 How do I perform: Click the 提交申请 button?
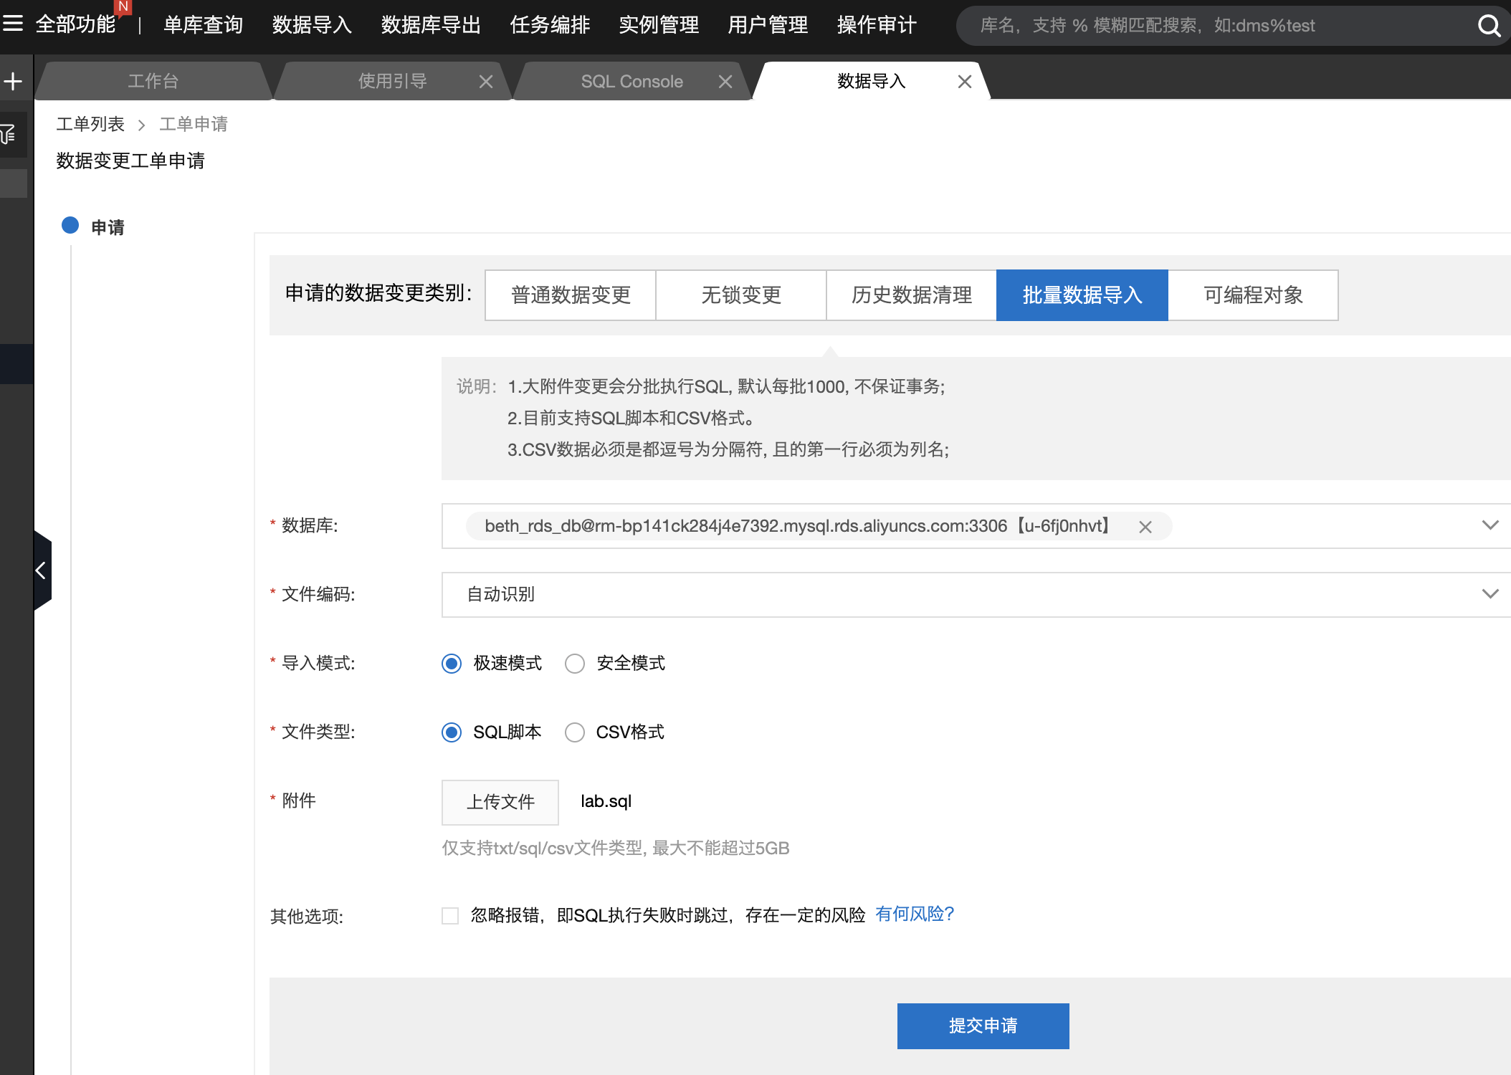(x=983, y=1026)
